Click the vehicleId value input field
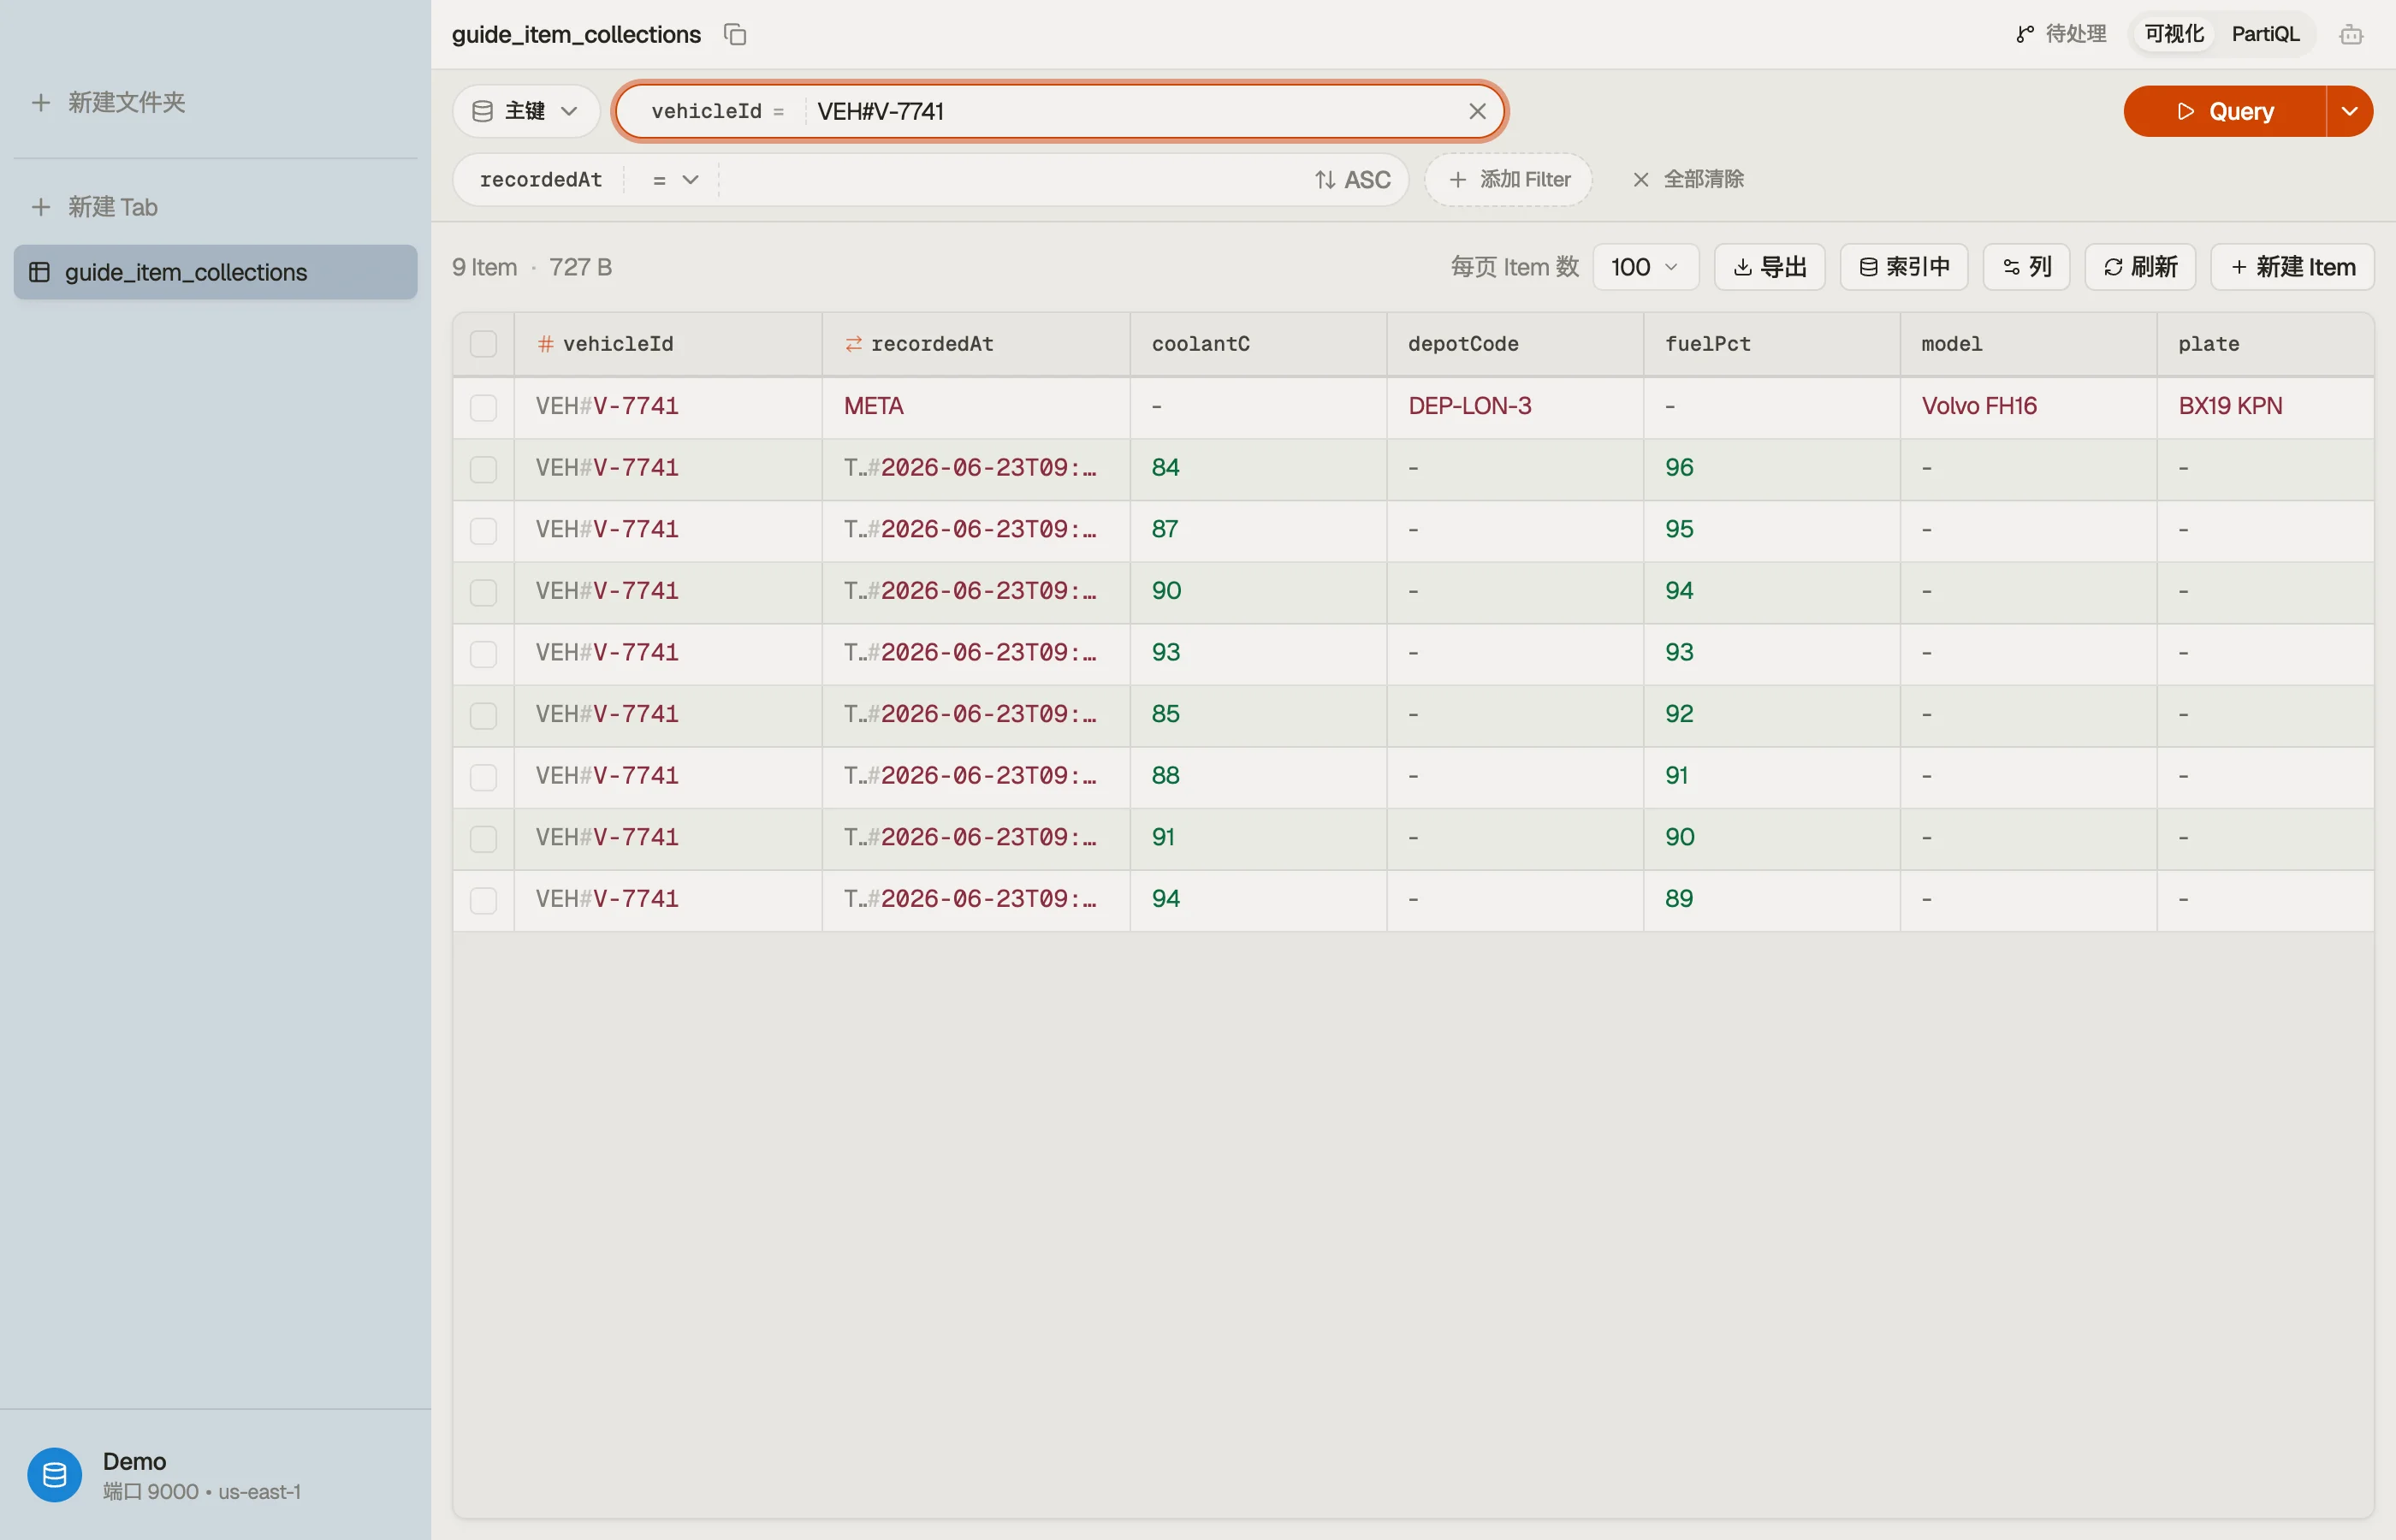Viewport: 2396px width, 1540px height. pyautogui.click(x=1135, y=111)
